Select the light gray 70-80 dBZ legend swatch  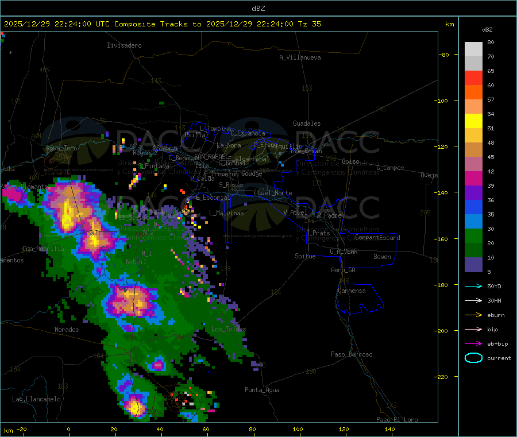[x=473, y=49]
